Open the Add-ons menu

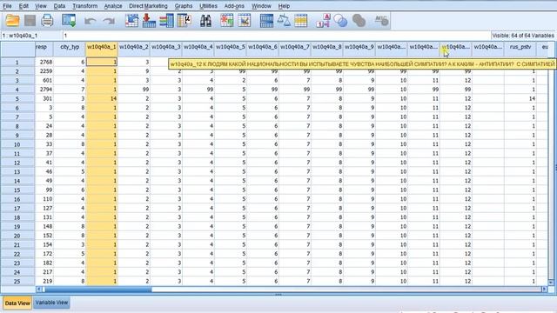pos(234,6)
